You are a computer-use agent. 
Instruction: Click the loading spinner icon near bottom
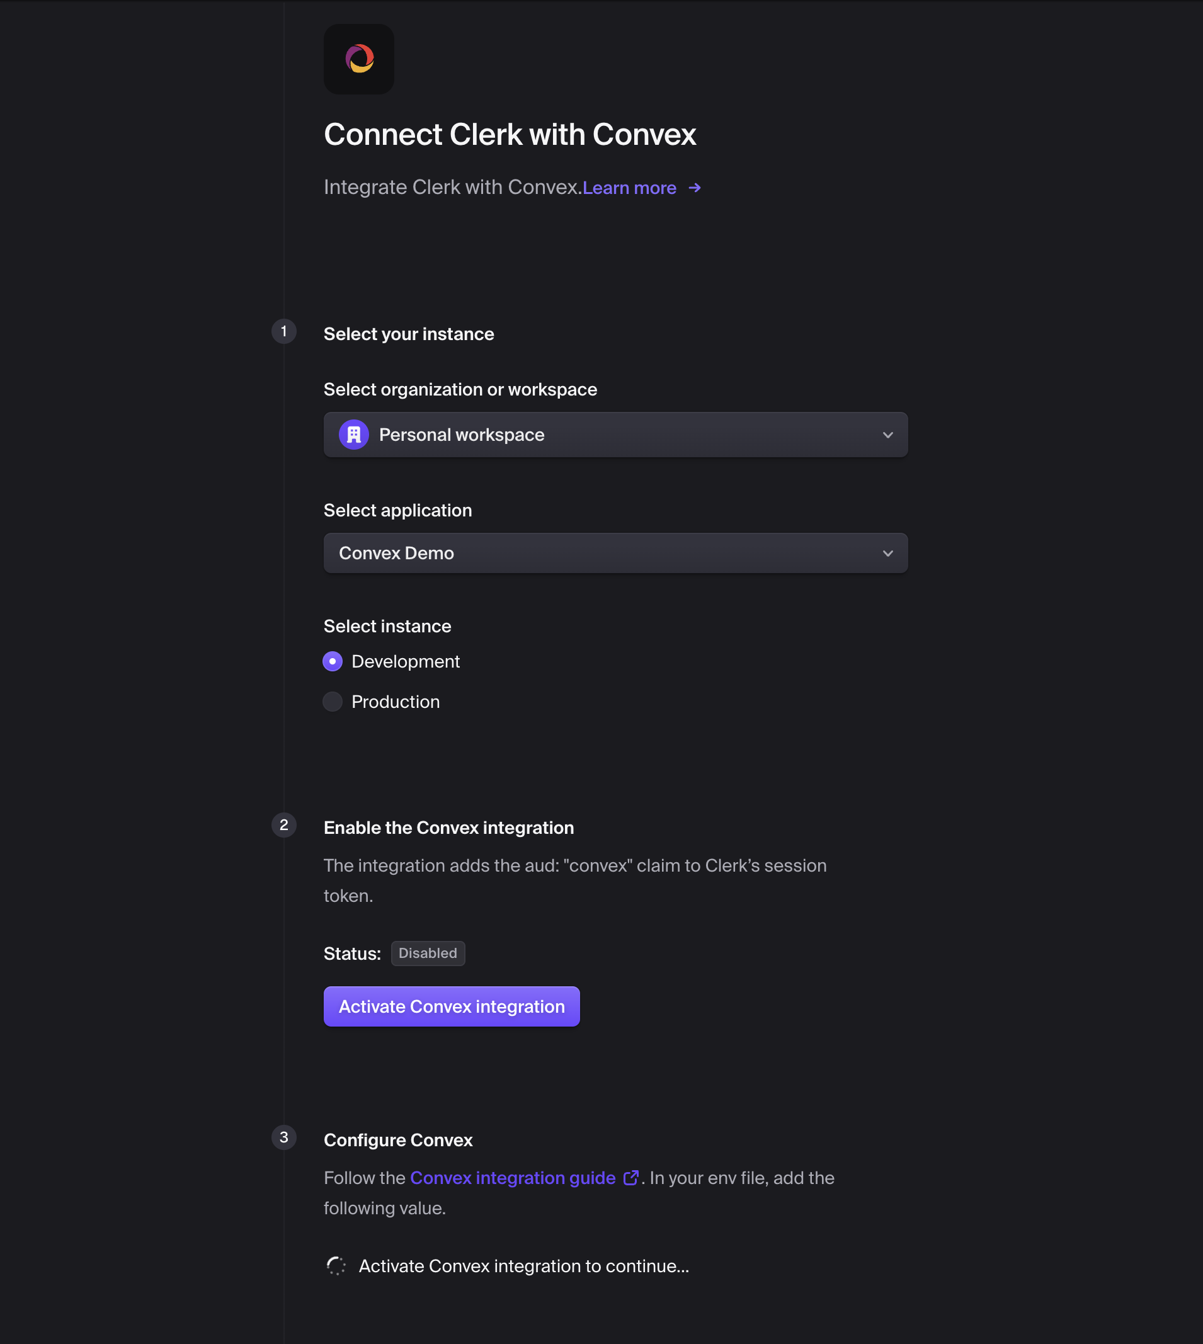336,1265
